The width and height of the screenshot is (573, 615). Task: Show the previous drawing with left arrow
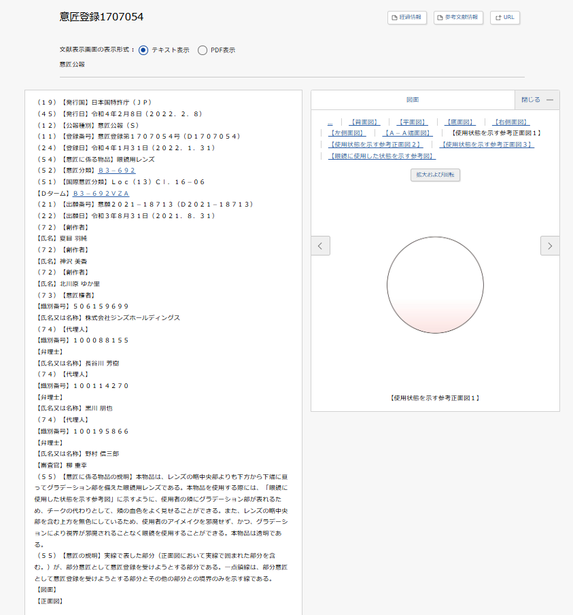tap(321, 246)
